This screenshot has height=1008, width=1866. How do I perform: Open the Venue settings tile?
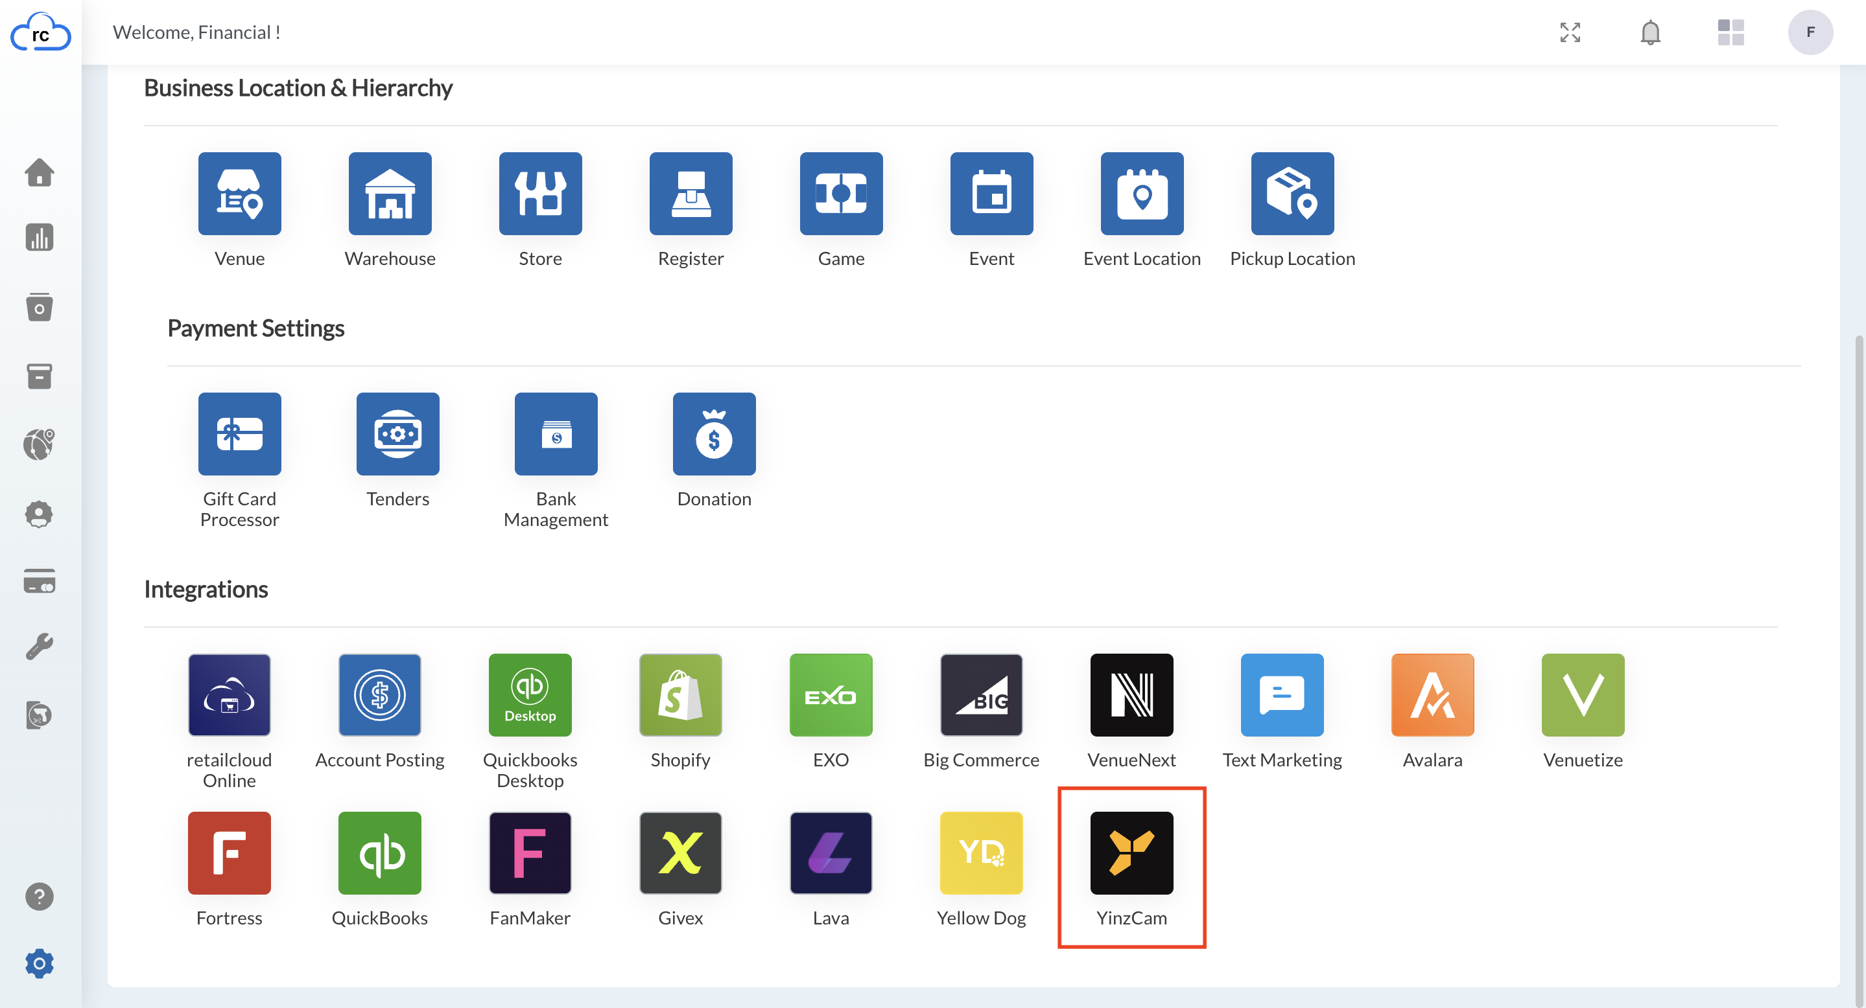(240, 193)
